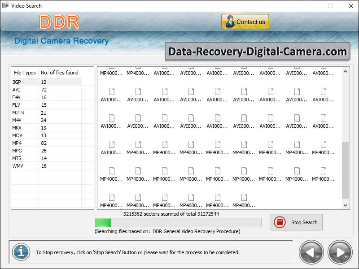Screen dimensions: 359x269
Task: Click the count 21 for M2TS
Action: coord(44,113)
